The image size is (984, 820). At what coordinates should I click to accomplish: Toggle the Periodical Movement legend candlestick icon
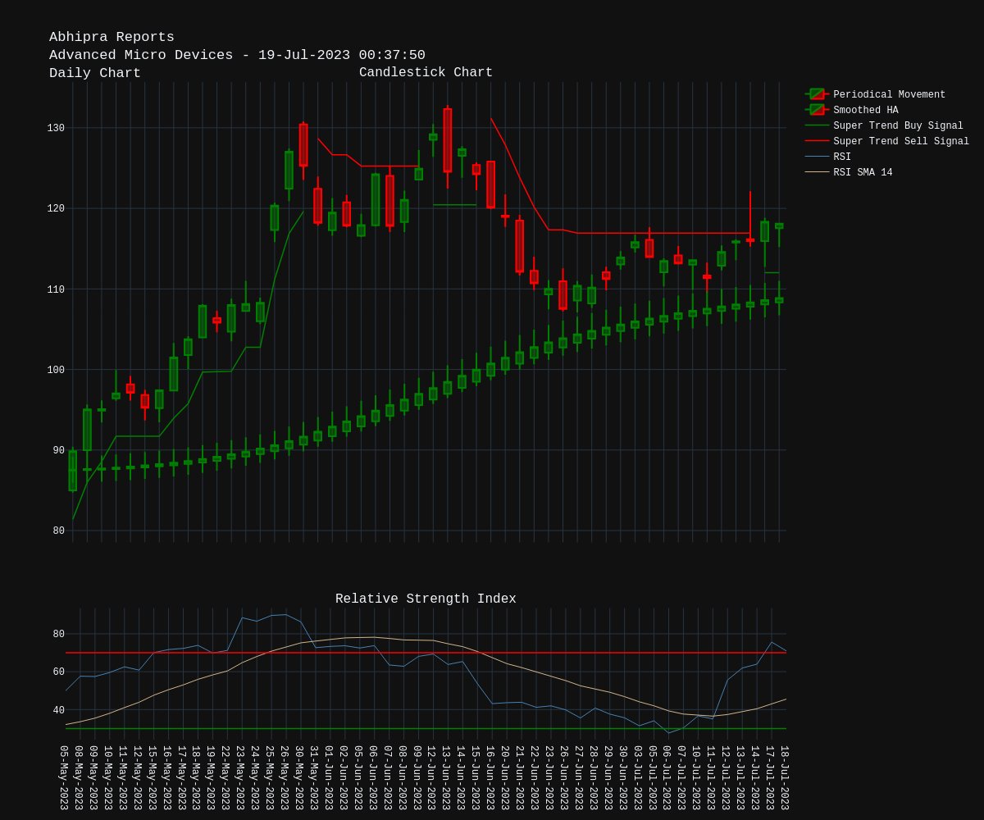pos(817,94)
